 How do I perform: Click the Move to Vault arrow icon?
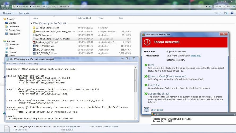tap(146, 76)
